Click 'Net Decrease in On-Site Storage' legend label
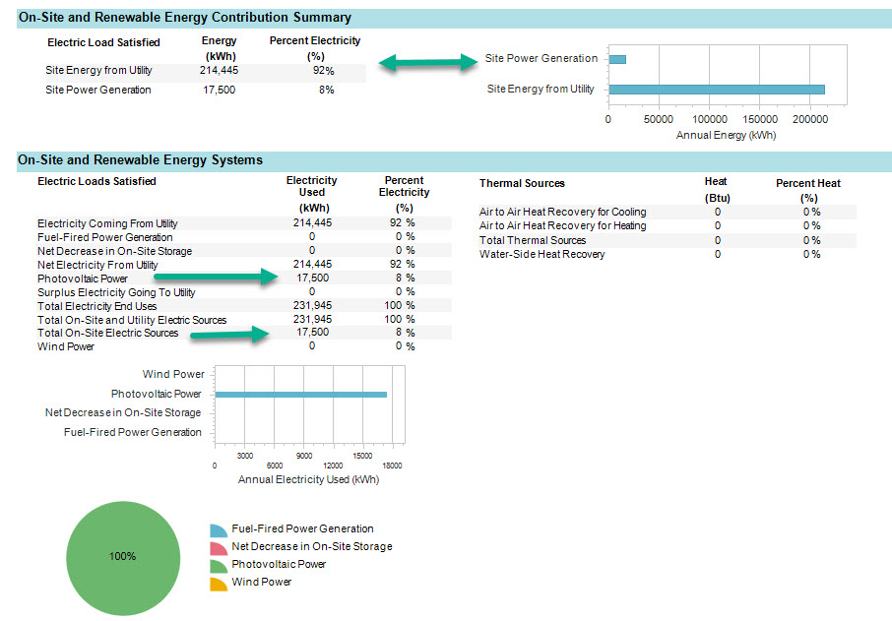The height and width of the screenshot is (621, 892). click(x=312, y=546)
